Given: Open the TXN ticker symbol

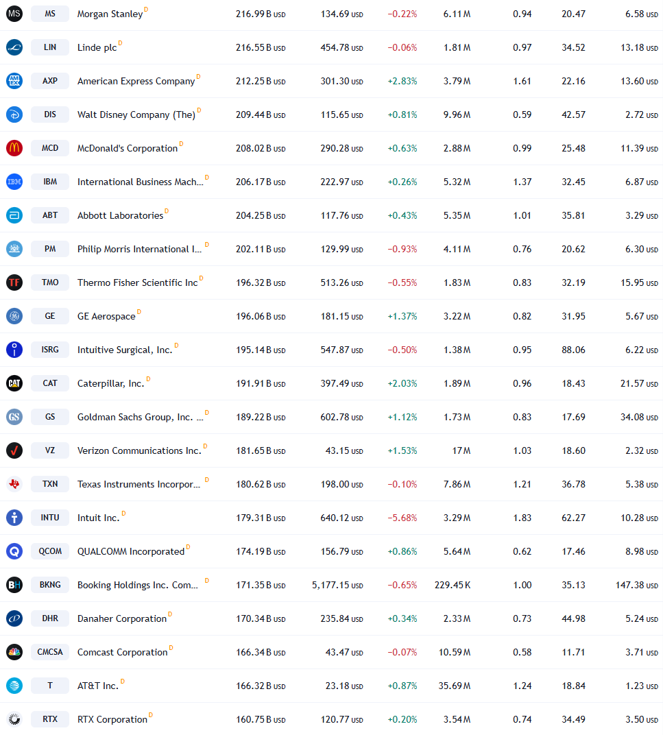Looking at the screenshot, I should click(x=50, y=484).
